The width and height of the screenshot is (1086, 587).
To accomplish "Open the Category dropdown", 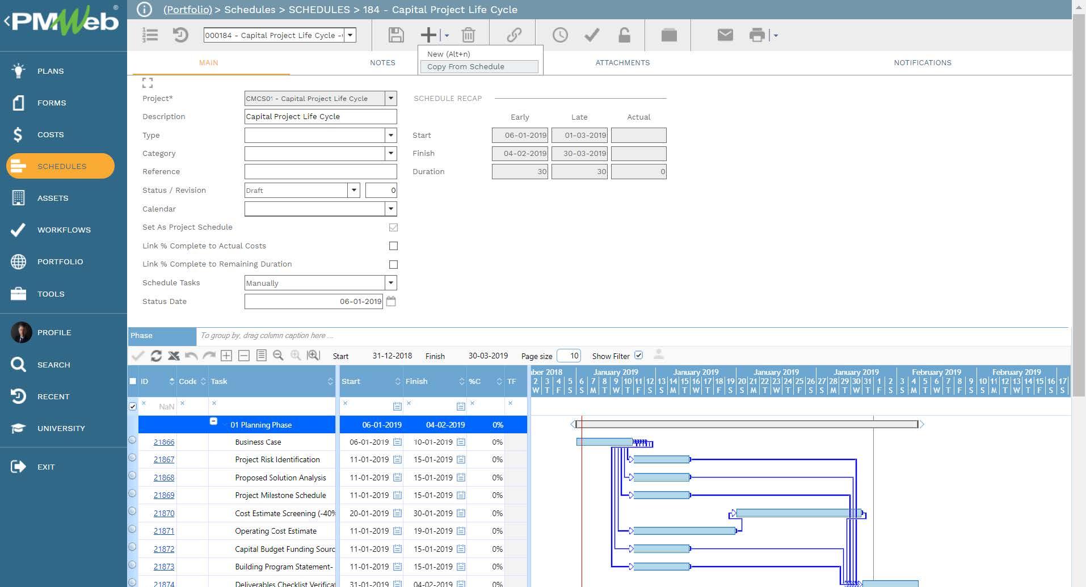I will tap(390, 153).
